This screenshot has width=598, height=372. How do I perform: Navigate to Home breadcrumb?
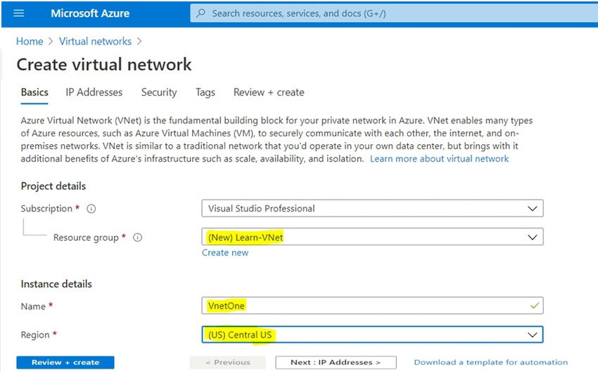click(30, 41)
